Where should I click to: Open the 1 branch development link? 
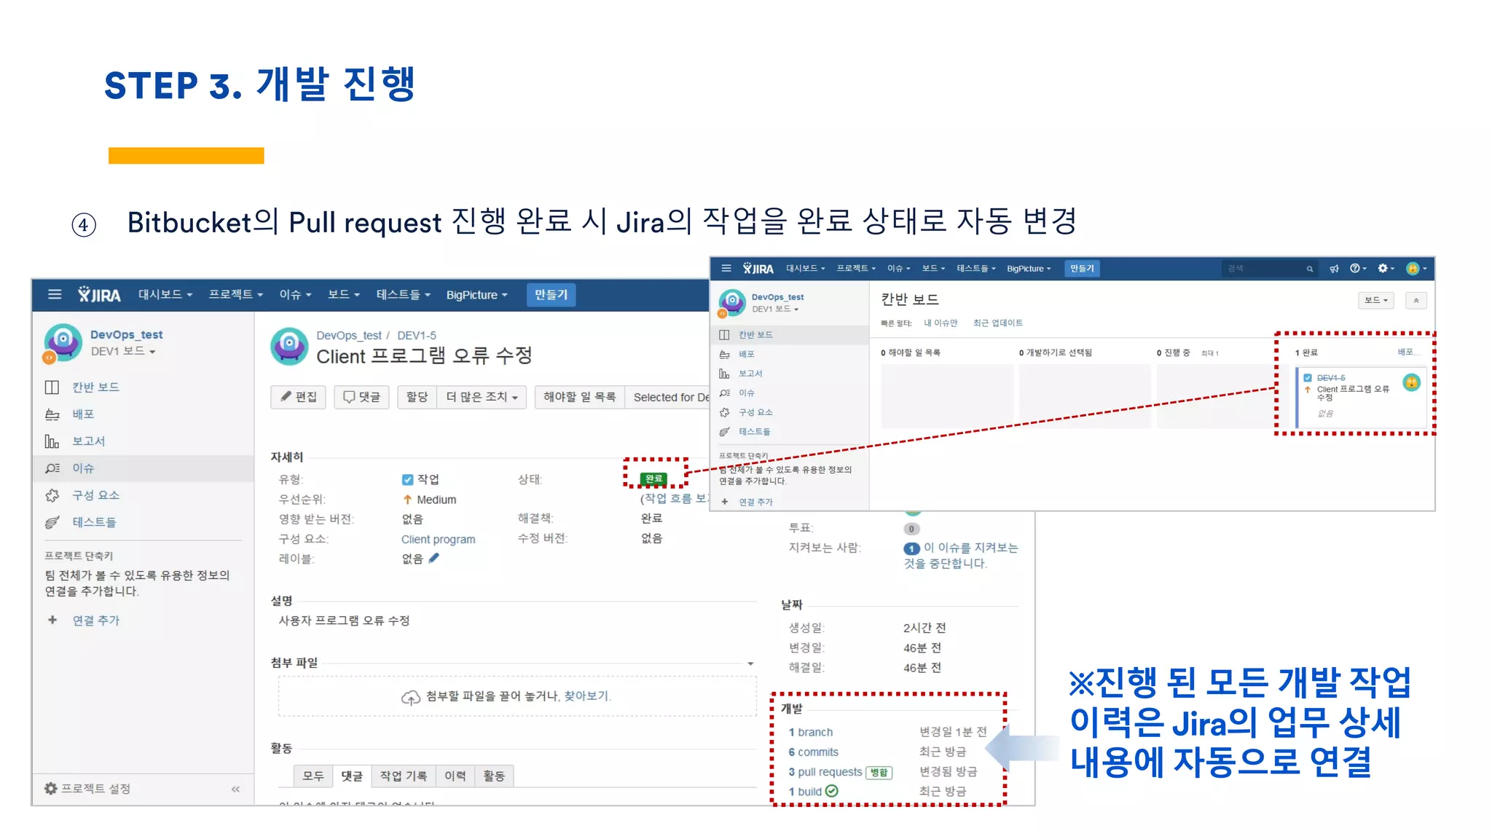(x=810, y=732)
